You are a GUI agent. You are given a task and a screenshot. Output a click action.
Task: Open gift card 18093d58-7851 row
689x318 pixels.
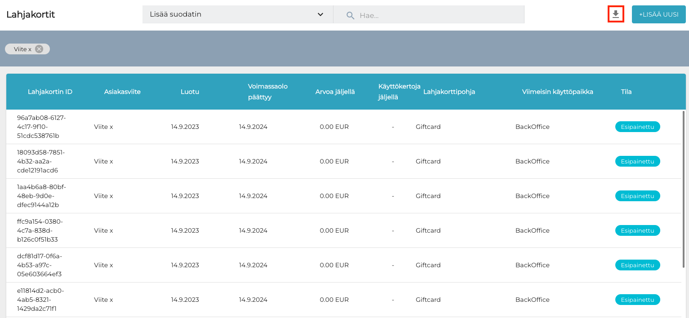pyautogui.click(x=41, y=161)
